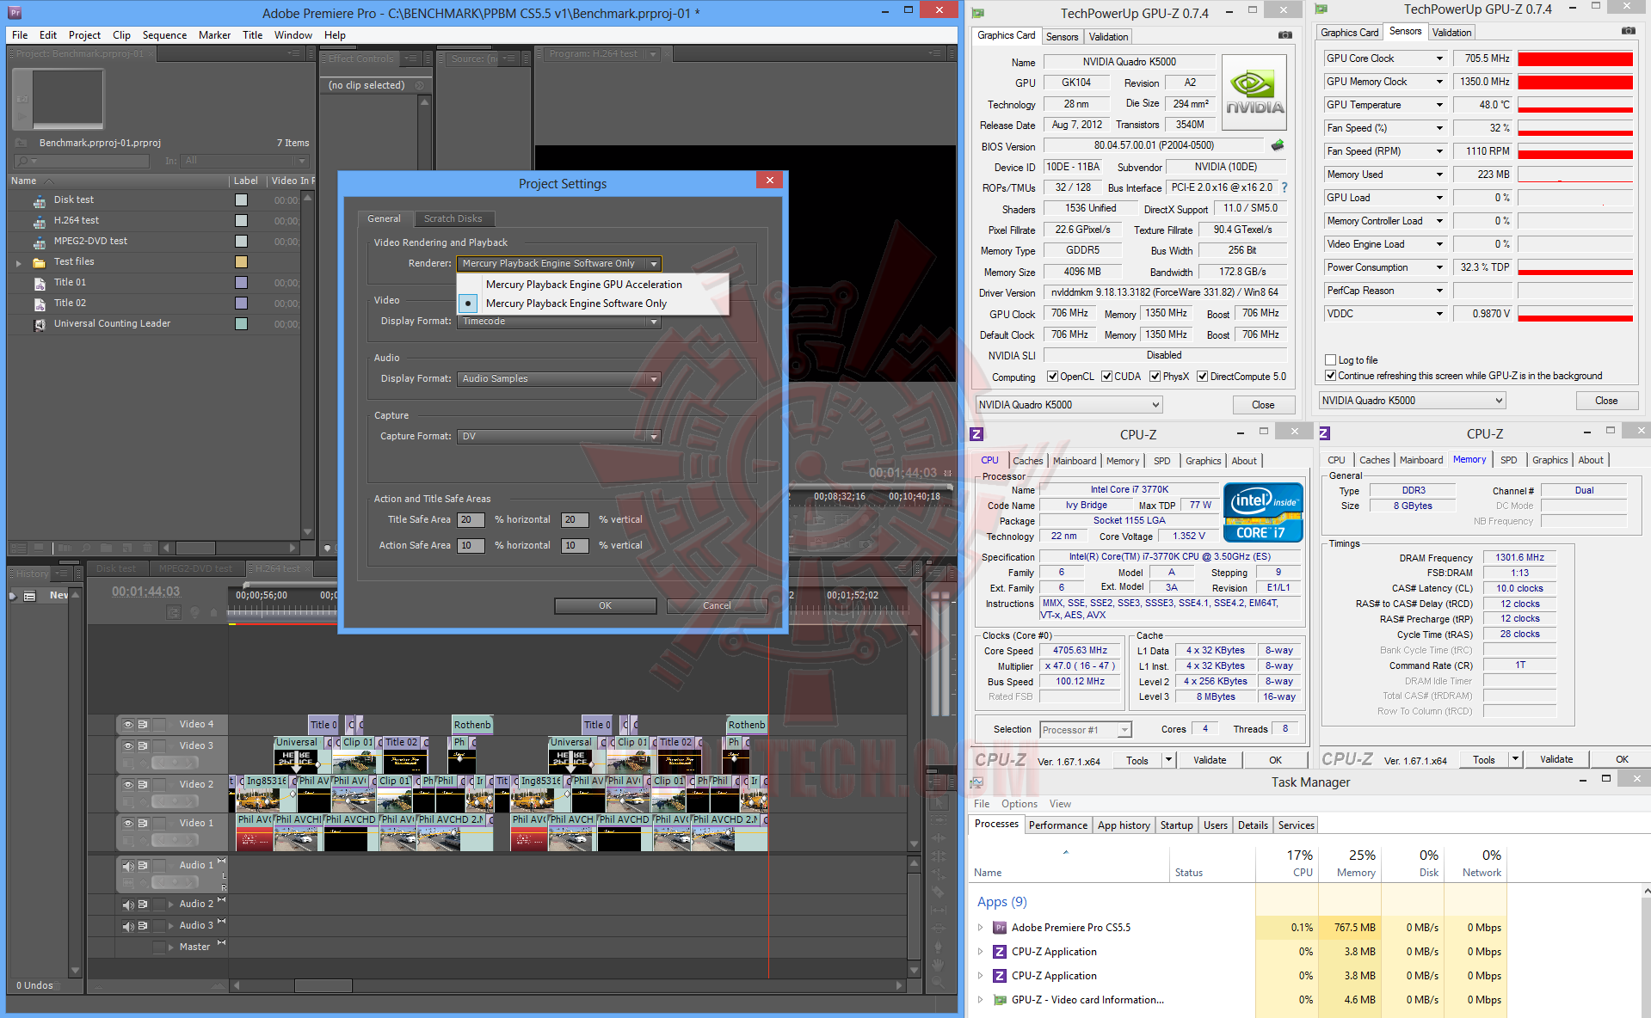
Task: Uncheck the OpenCL checkbox in GPU-Z
Action: pyautogui.click(x=1052, y=377)
